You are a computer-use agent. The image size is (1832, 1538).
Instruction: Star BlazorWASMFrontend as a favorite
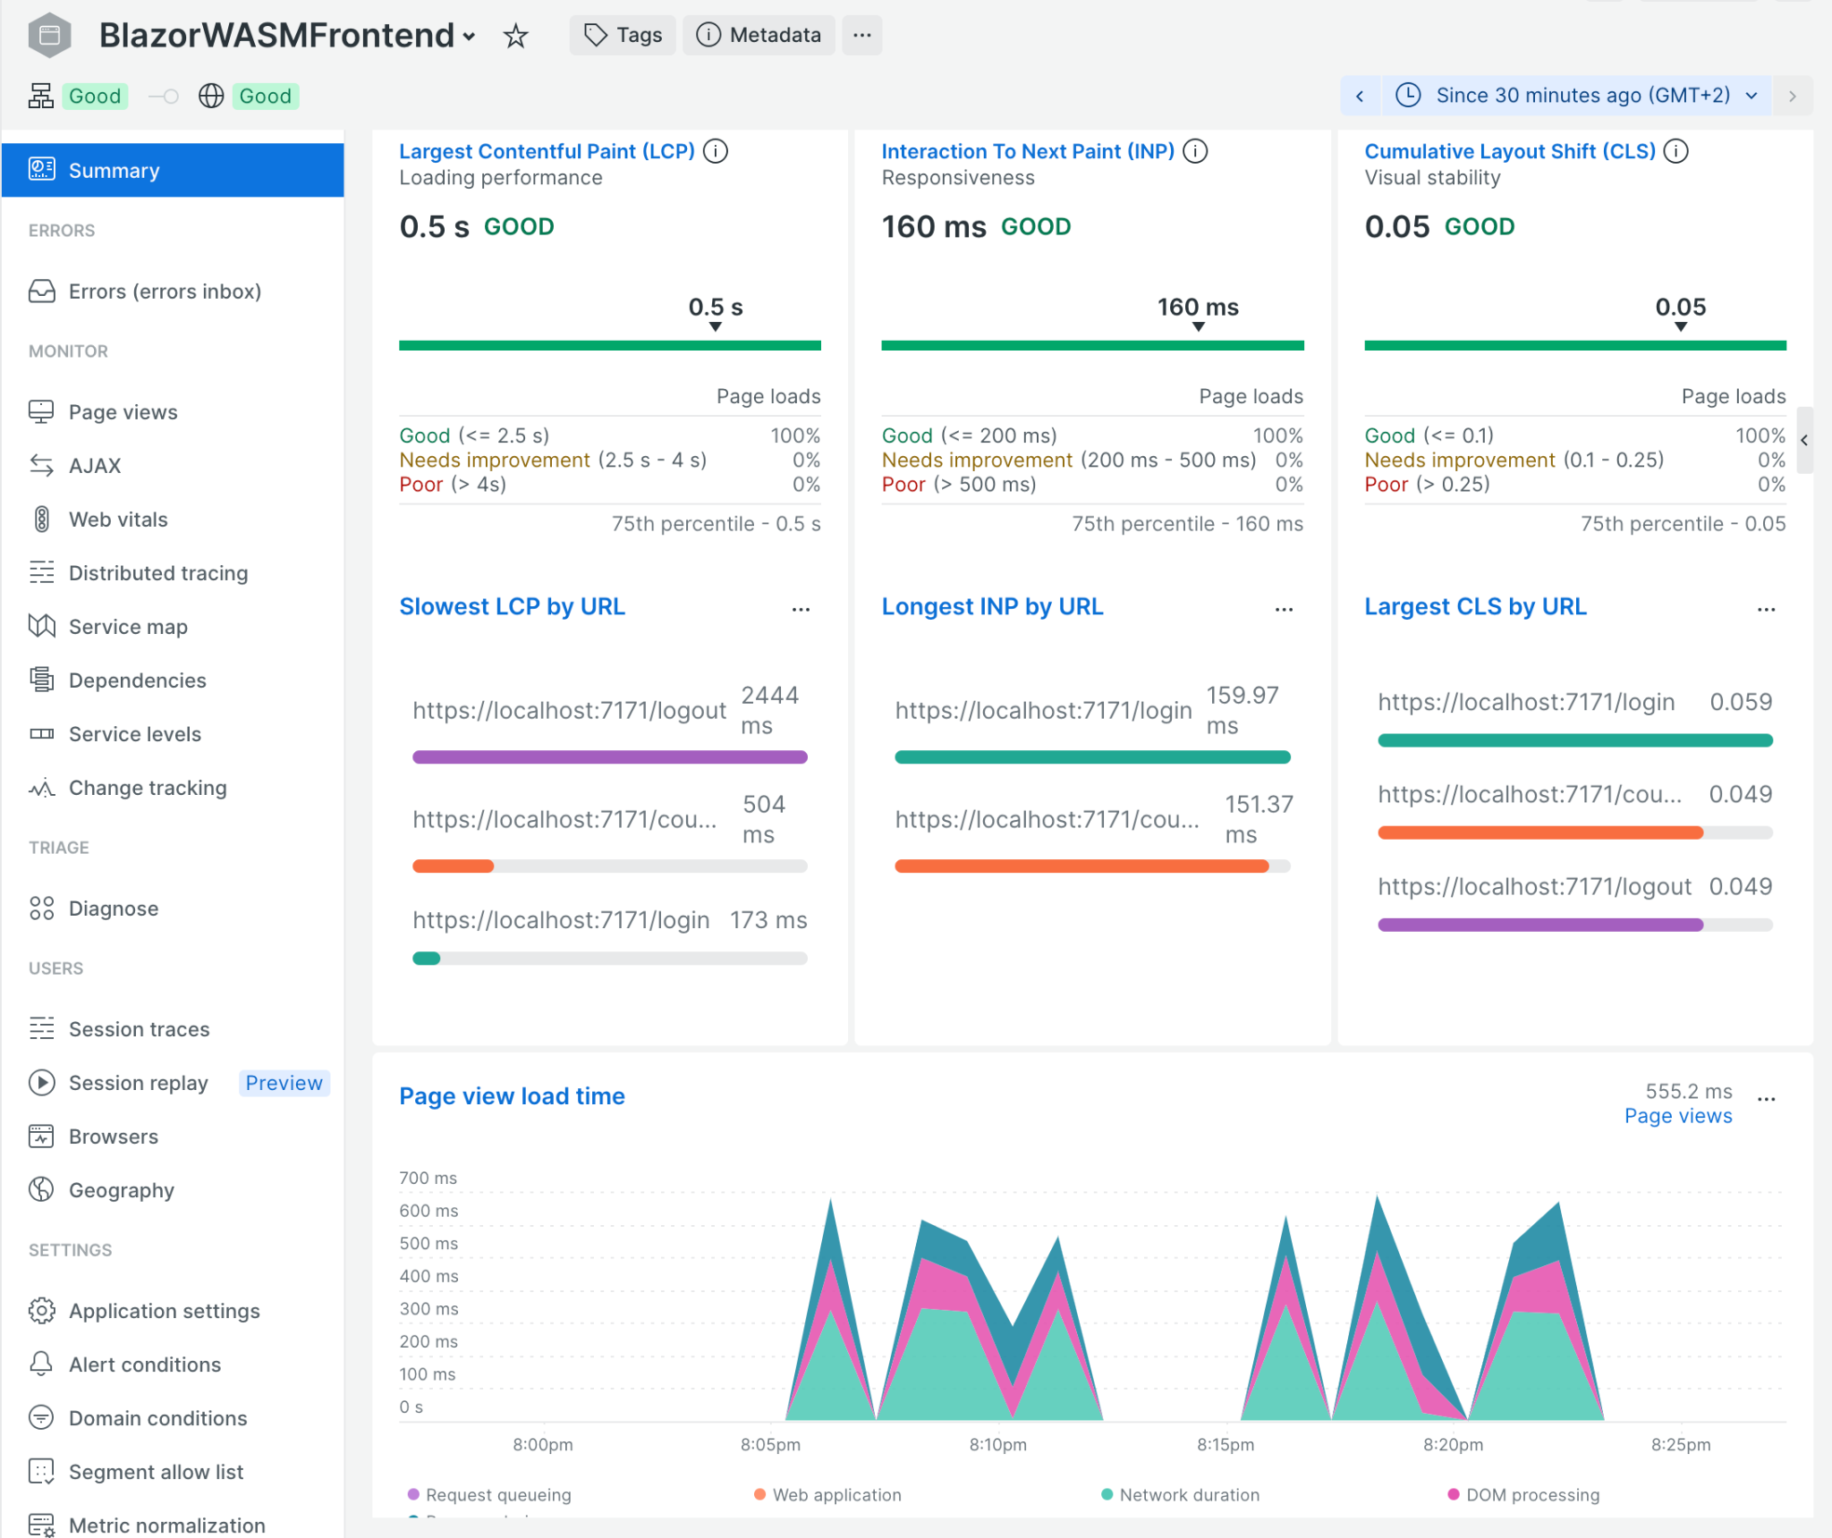click(x=515, y=36)
